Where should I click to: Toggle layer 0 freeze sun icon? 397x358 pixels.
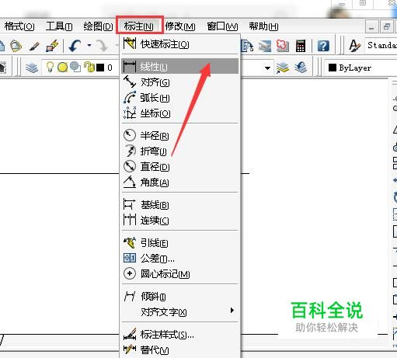tap(62, 68)
